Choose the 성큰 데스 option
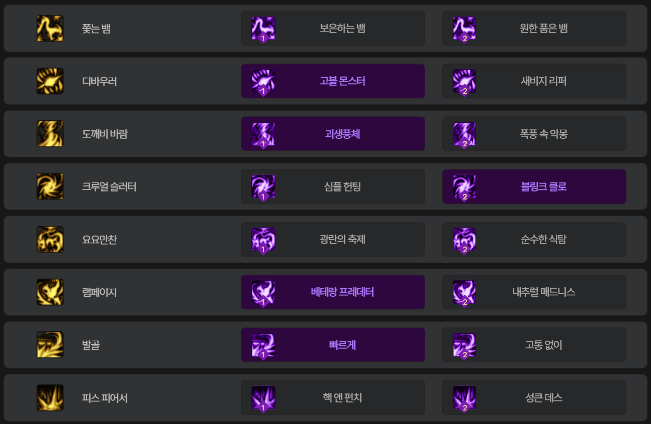651x424 pixels. [x=534, y=398]
